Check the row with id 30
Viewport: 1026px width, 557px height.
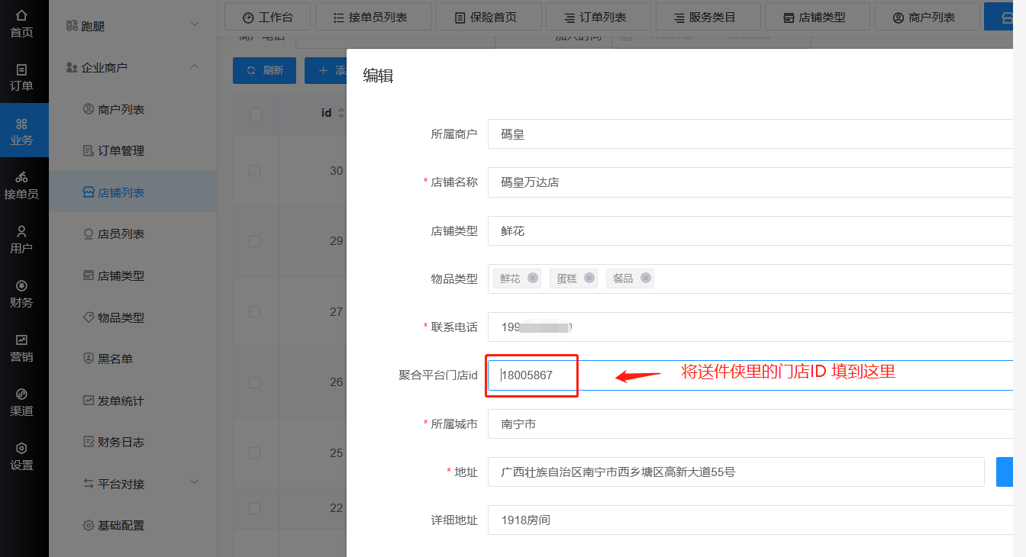255,170
